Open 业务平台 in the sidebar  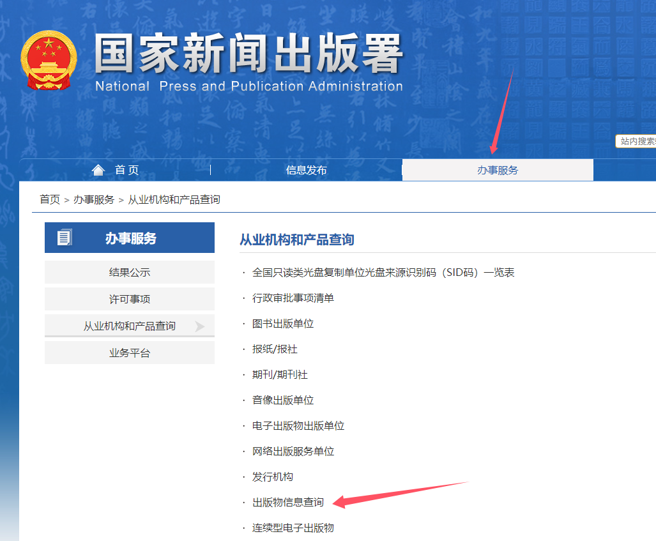(x=129, y=352)
